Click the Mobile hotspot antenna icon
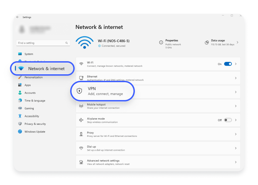Screen dimensions: 258x185 pos(81,106)
